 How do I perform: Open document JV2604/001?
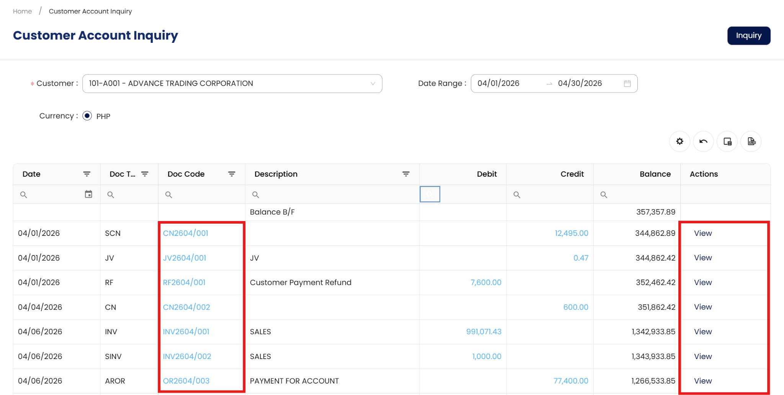[x=185, y=258]
